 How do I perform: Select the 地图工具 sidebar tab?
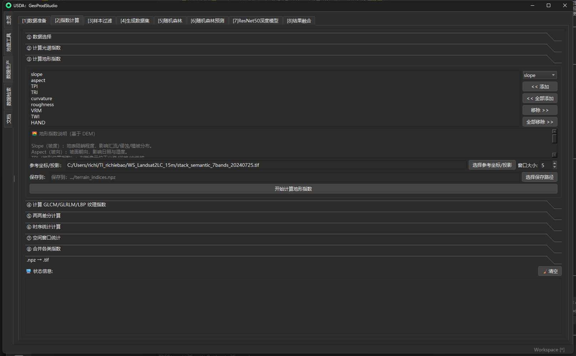pyautogui.click(x=9, y=42)
